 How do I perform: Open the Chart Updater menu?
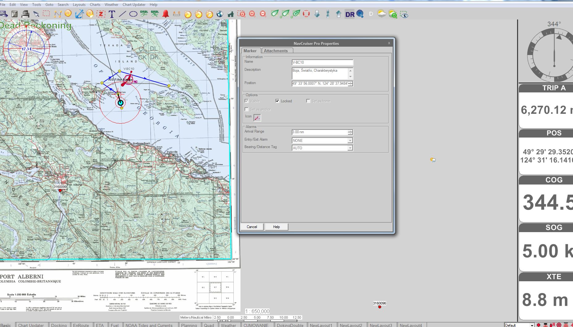pyautogui.click(x=134, y=5)
